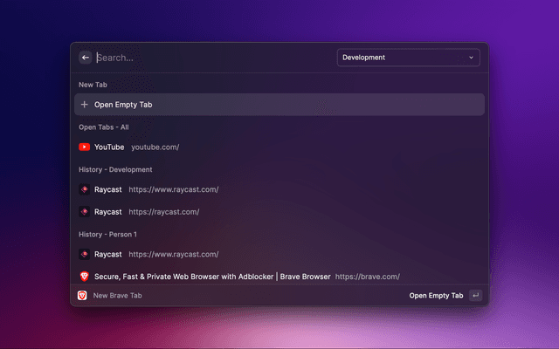Open the https://raycast.com/ history entry
Screen dimensions: 559x349
point(164,212)
